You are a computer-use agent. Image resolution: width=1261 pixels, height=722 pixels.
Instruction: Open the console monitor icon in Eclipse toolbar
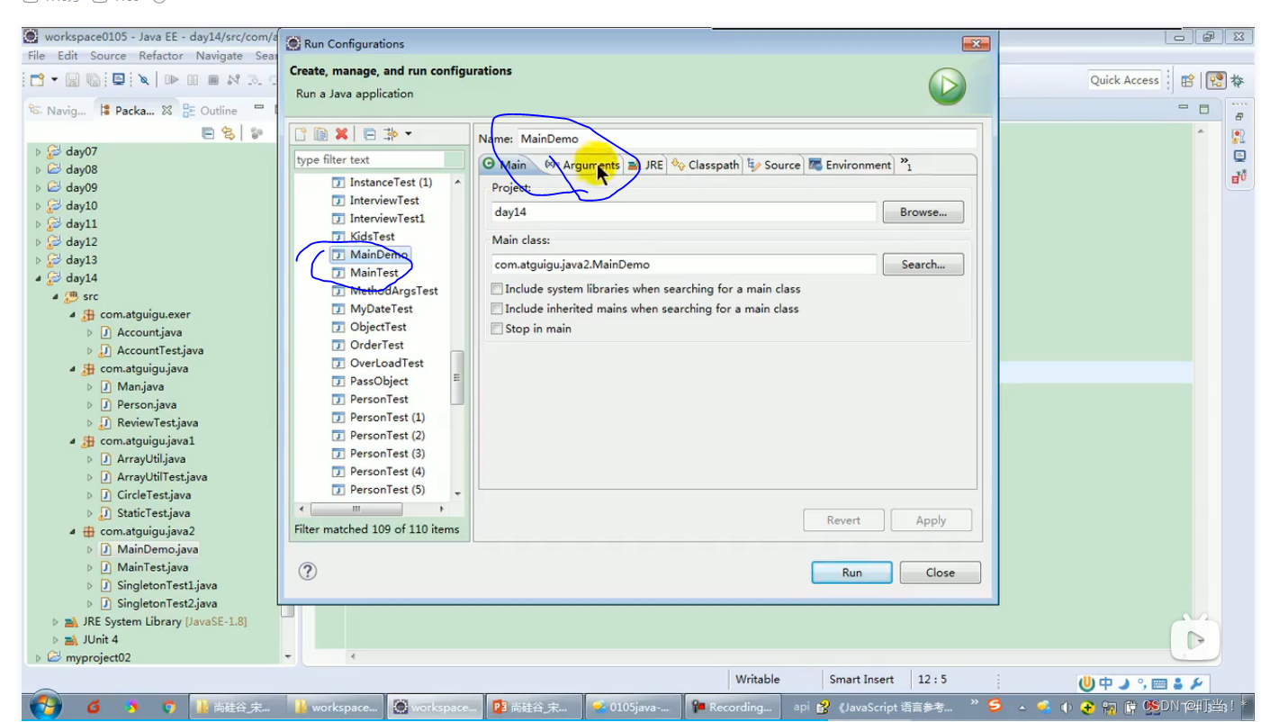[118, 80]
